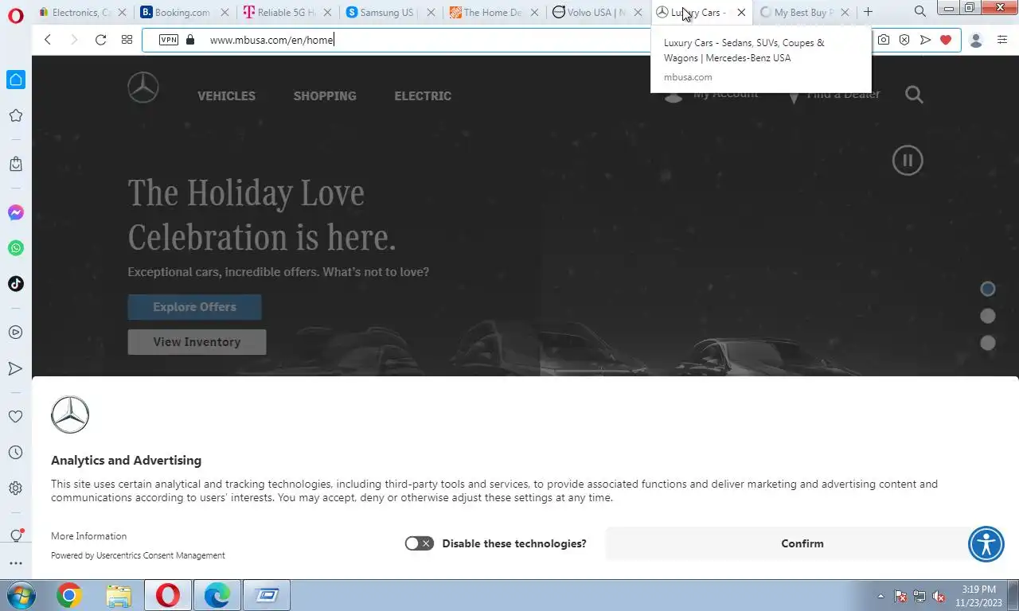Open TikTok in the sidebar
Image resolution: width=1019 pixels, height=611 pixels.
click(16, 284)
